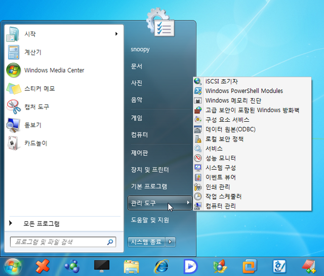The height and width of the screenshot is (276, 324).
Task: Select '로컬 보안 정책' text entry
Action: [224, 139]
